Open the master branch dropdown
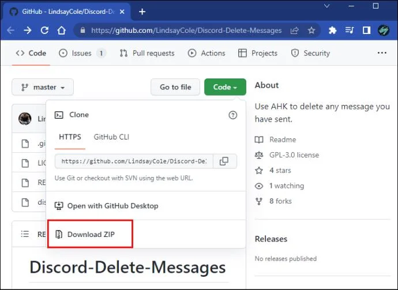The width and height of the screenshot is (398, 290). [x=43, y=87]
